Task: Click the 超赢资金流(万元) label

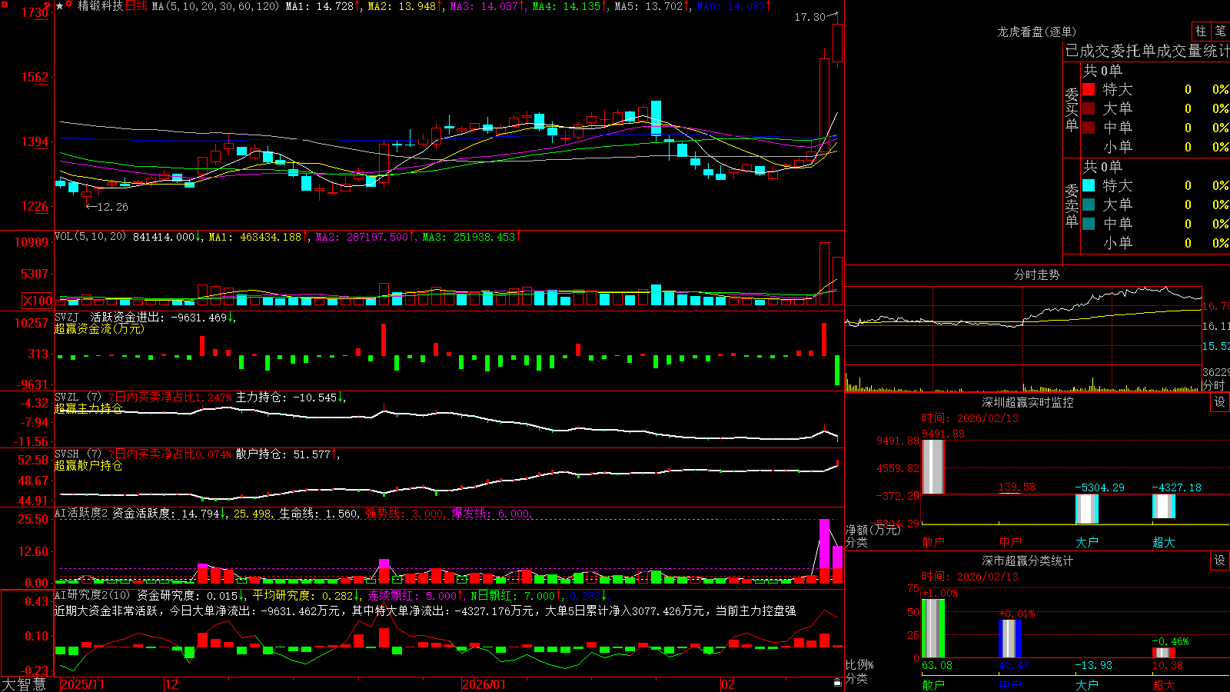Action: tap(99, 328)
